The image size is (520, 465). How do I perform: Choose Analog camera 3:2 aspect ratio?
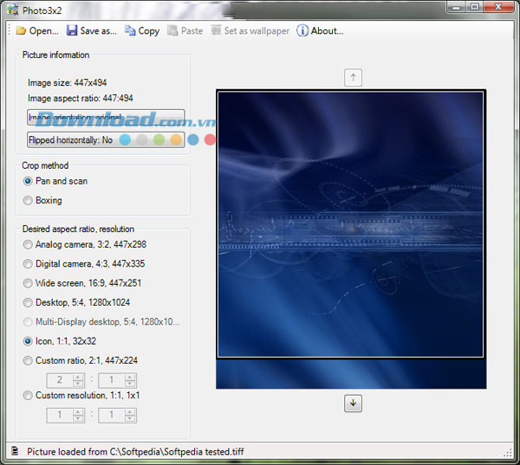[29, 245]
